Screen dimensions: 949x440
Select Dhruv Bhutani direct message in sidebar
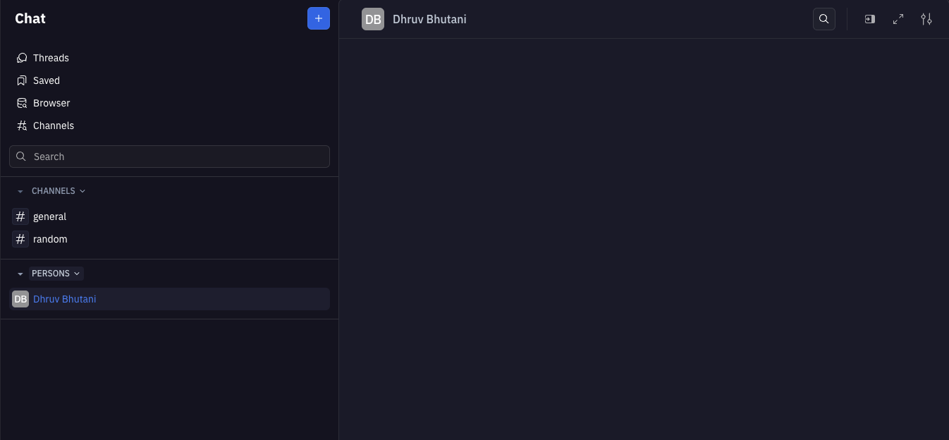click(x=169, y=299)
